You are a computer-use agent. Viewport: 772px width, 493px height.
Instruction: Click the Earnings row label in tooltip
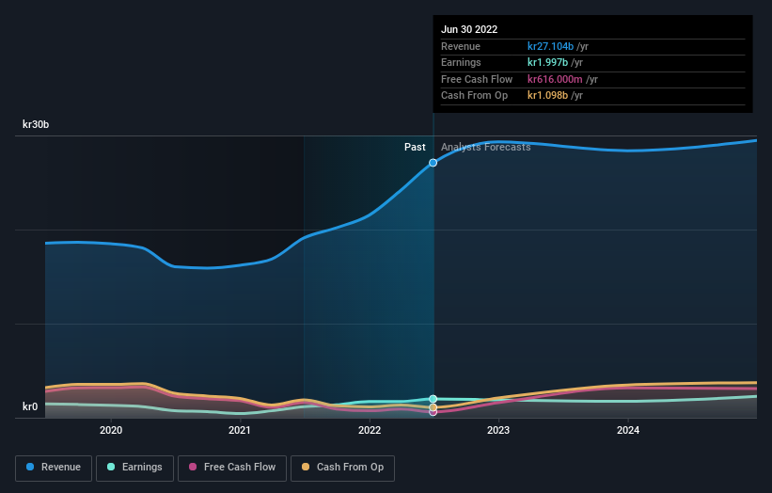[461, 62]
